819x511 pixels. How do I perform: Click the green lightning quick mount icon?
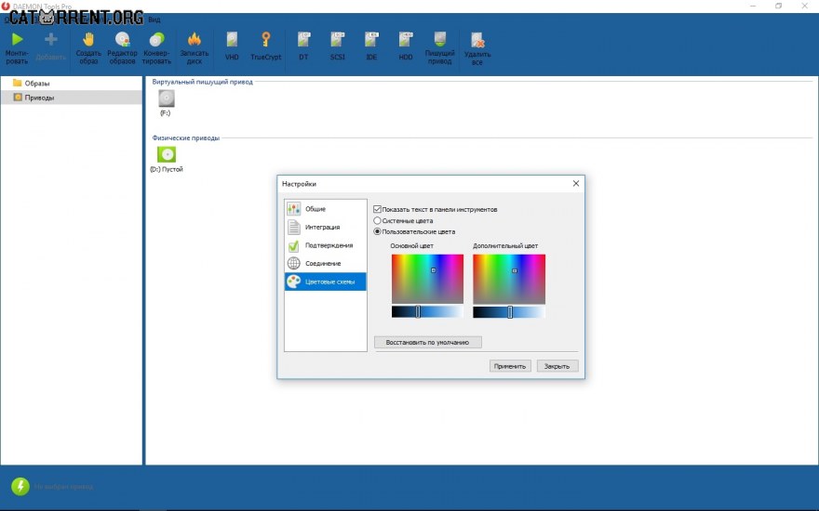(20, 486)
